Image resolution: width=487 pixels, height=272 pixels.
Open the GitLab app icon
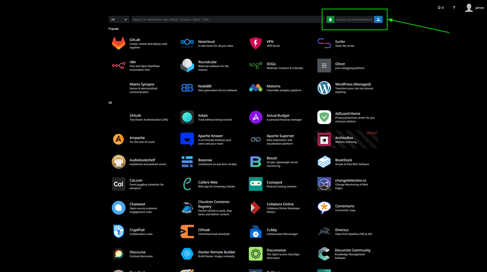coord(118,43)
